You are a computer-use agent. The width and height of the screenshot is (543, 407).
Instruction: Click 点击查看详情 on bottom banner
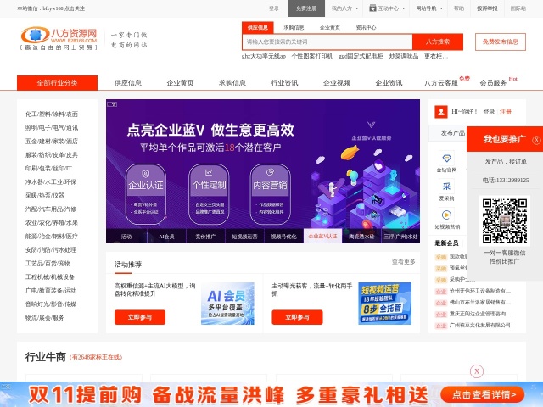483,394
